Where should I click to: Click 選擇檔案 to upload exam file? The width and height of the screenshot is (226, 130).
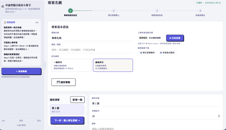pyautogui.click(x=143, y=38)
